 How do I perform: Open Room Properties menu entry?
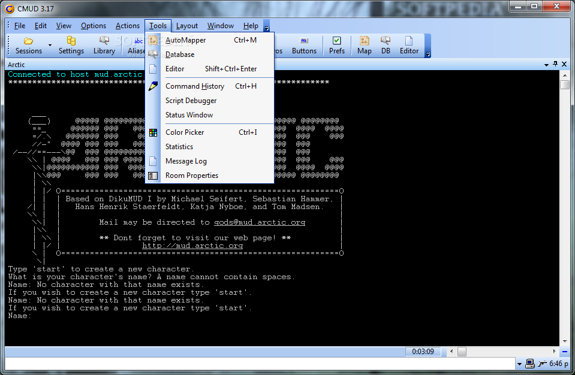click(210, 176)
